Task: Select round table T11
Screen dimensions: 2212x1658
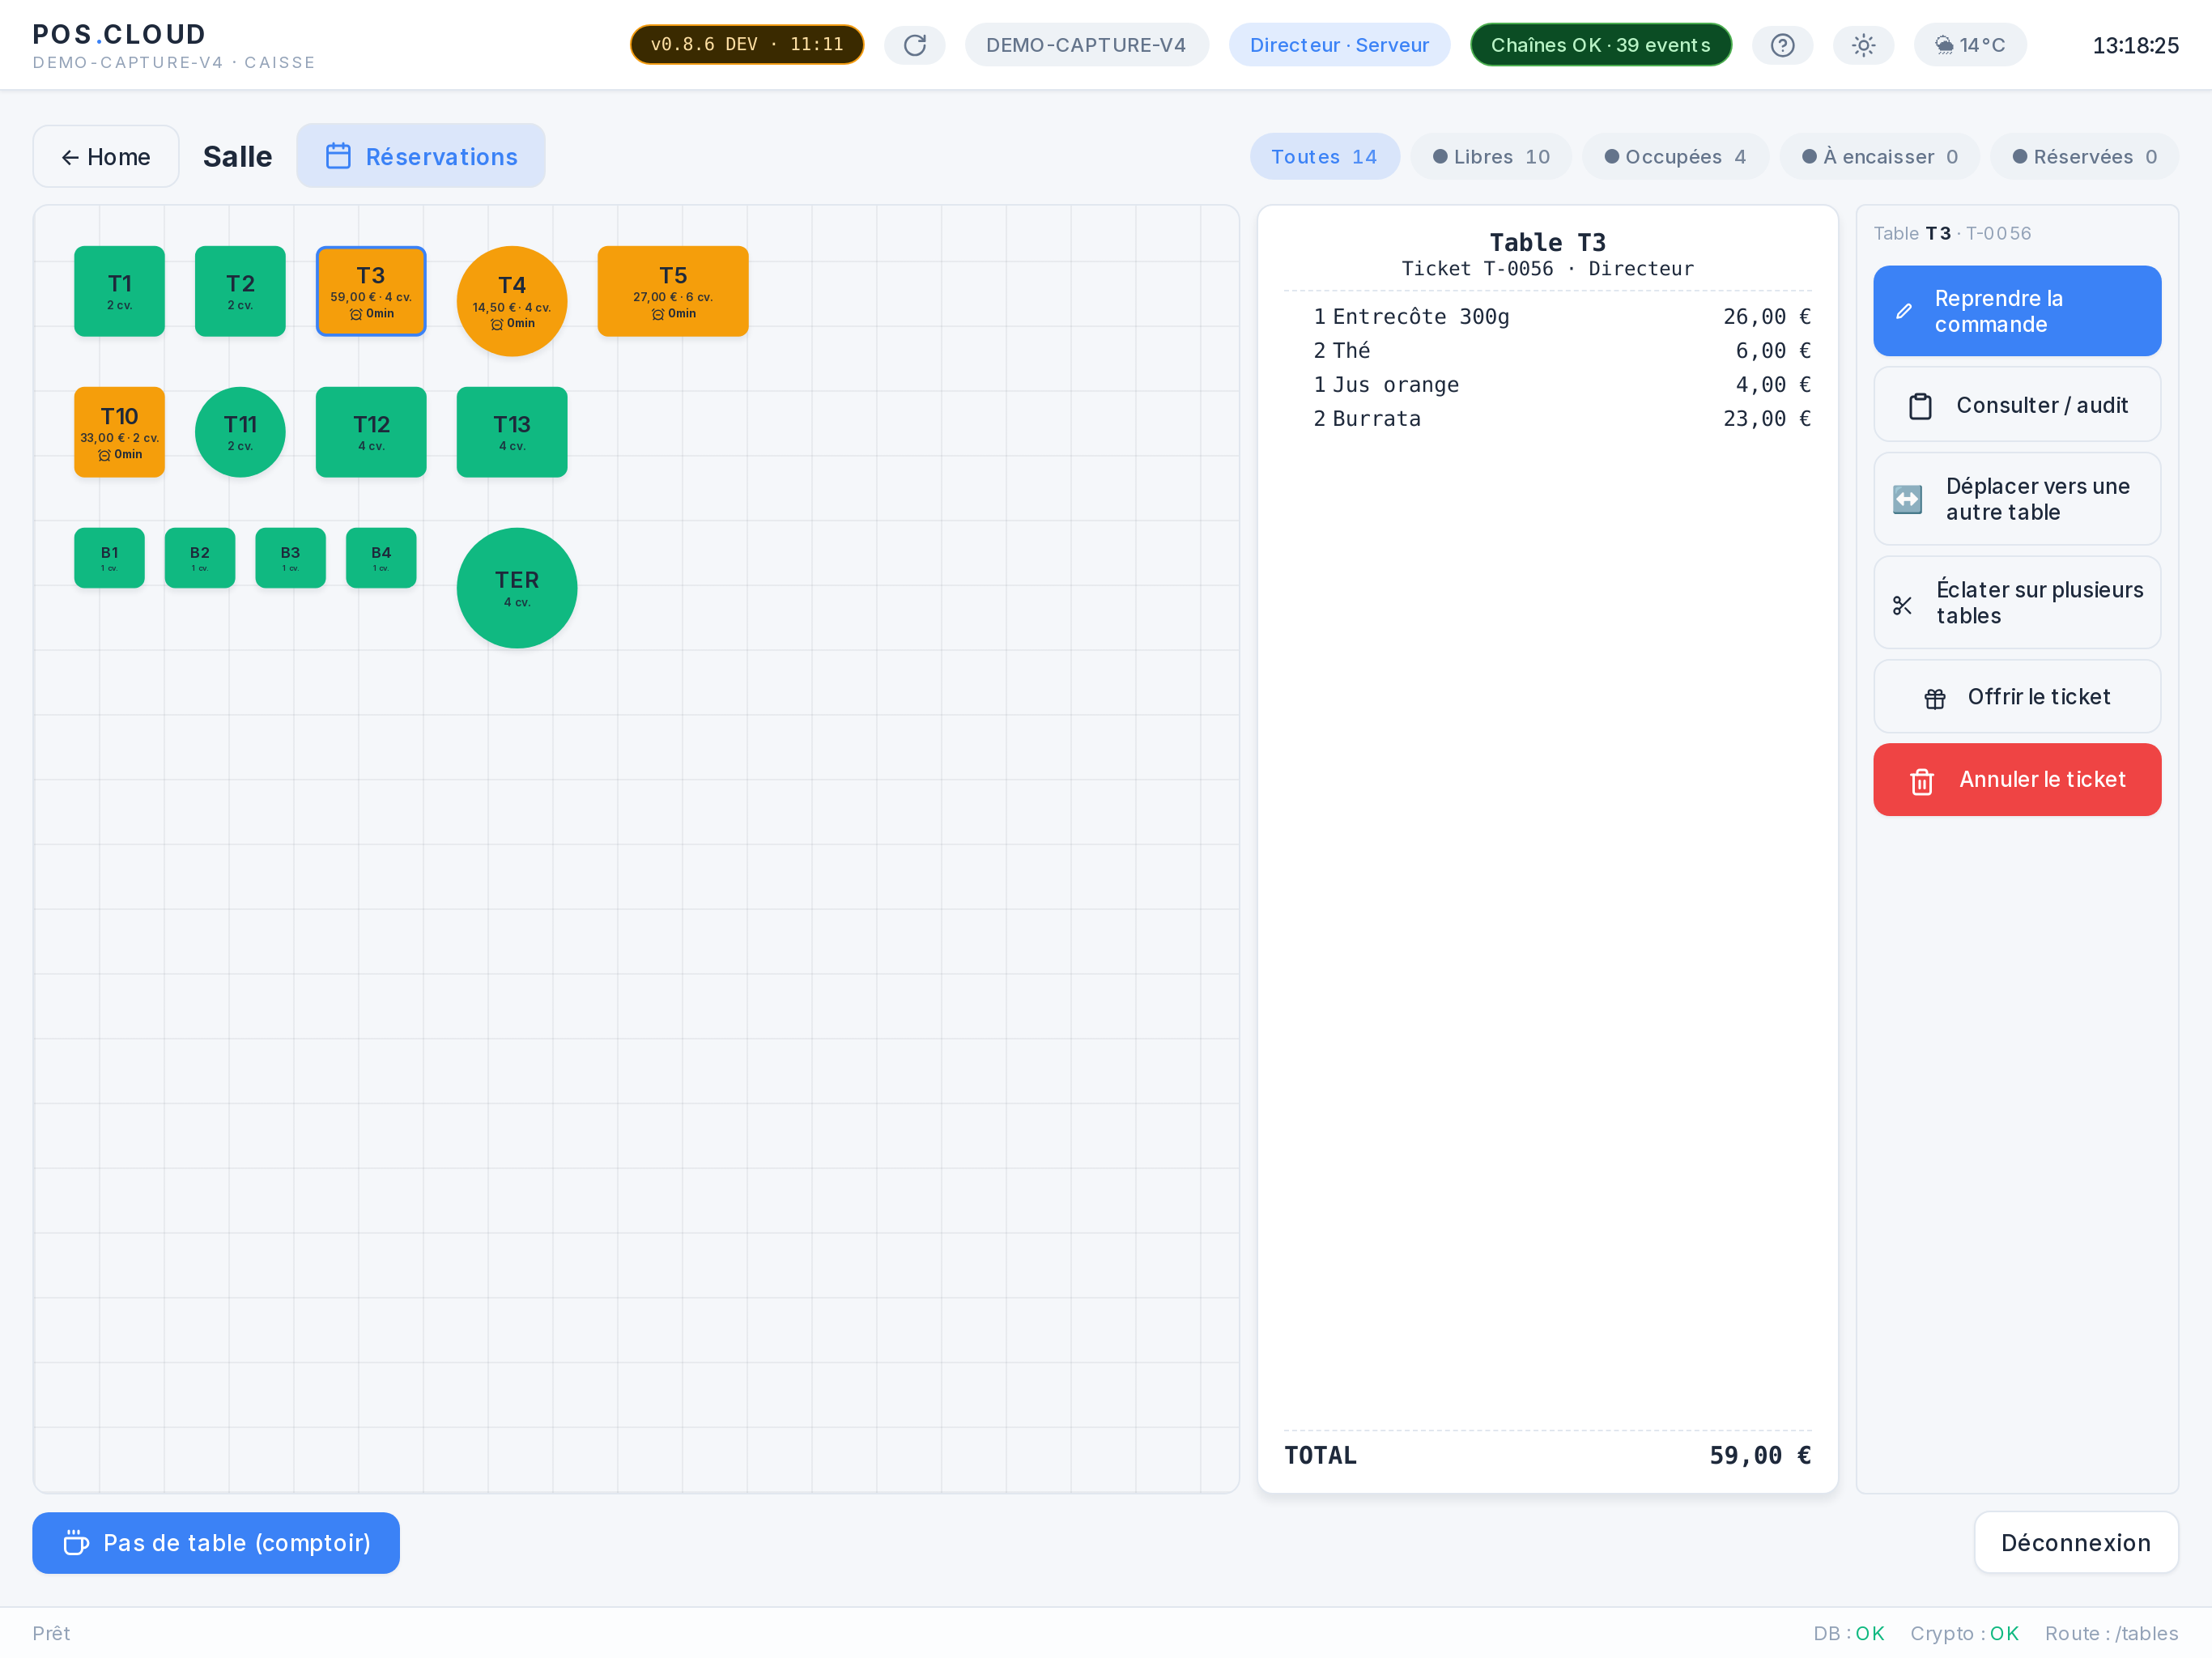Action: [240, 432]
